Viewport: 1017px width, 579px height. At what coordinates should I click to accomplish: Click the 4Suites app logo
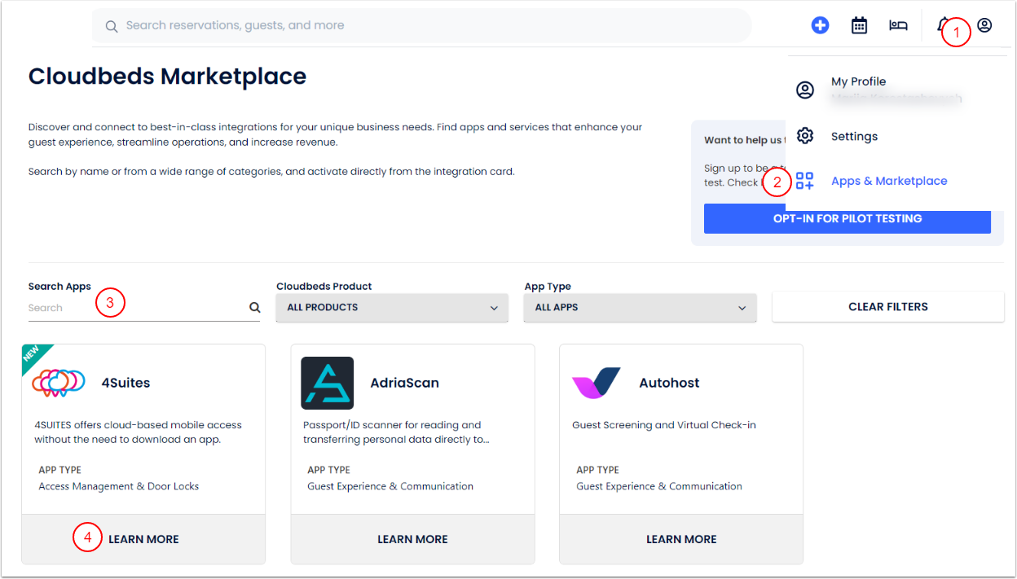(x=57, y=381)
